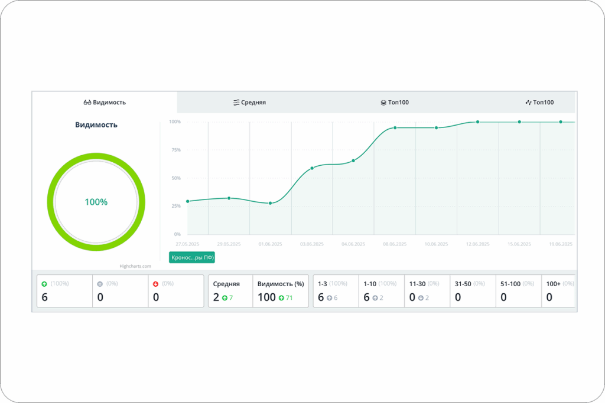Screen dimensions: 605x403
Task: Click the chart data point for 03.06.2025
Action: 312,168
